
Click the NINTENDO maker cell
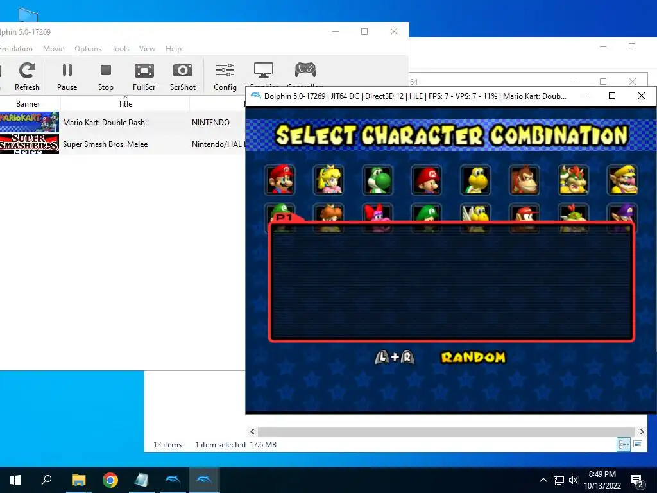210,123
